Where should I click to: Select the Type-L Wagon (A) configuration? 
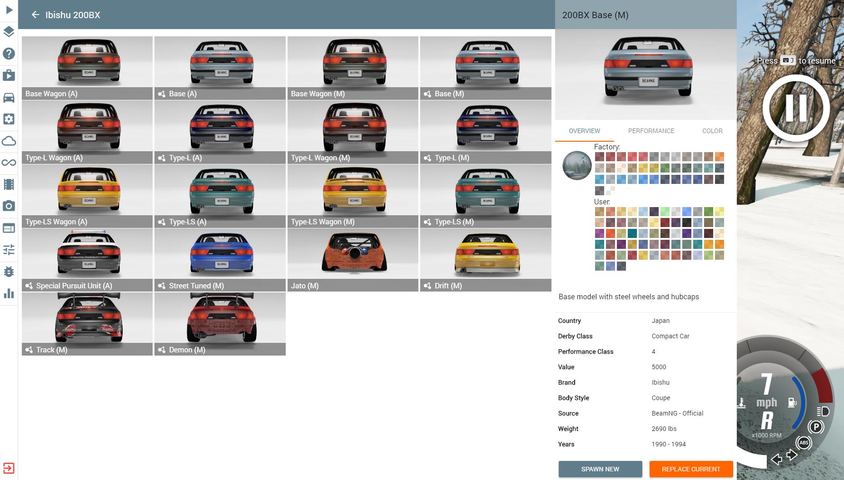click(x=87, y=132)
